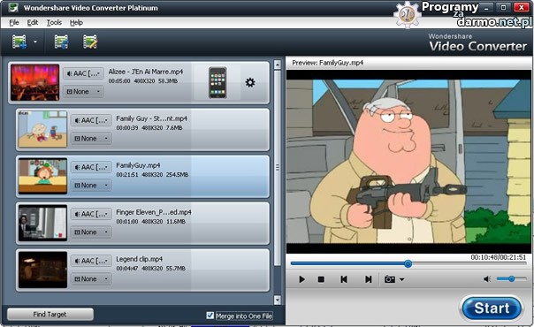Open snapshot options dropdown arrow
The height and width of the screenshot is (327, 534).
click(x=402, y=279)
